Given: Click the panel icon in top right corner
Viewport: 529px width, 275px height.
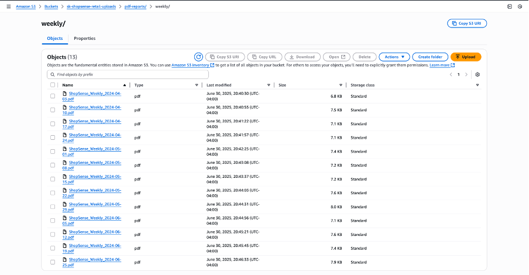Looking at the screenshot, I should coord(510,6).
